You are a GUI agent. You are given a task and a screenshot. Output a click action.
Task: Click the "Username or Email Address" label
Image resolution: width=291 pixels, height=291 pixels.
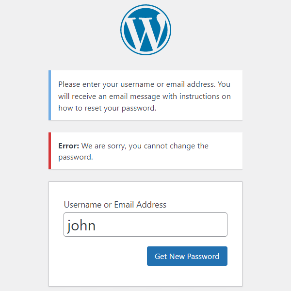tap(115, 205)
